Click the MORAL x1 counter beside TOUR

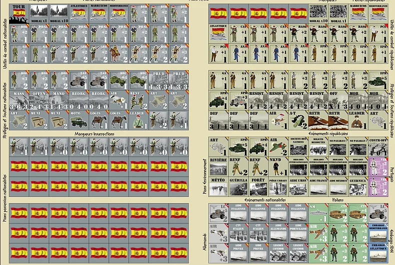tap(39, 14)
